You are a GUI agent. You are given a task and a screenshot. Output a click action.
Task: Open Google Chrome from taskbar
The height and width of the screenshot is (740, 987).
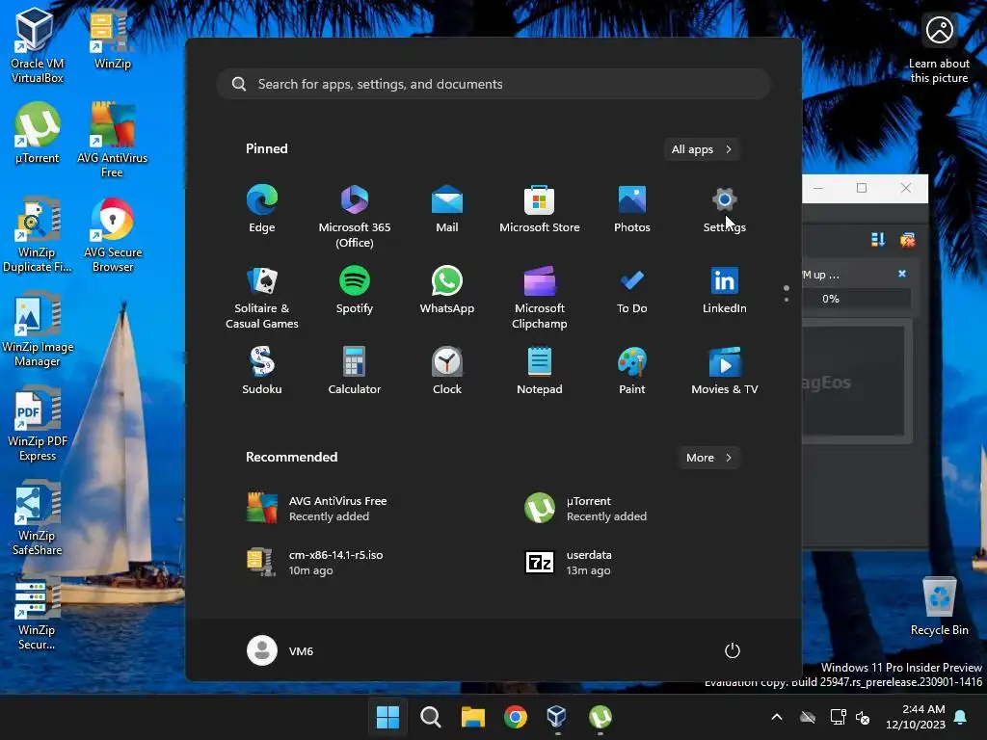[x=516, y=717]
